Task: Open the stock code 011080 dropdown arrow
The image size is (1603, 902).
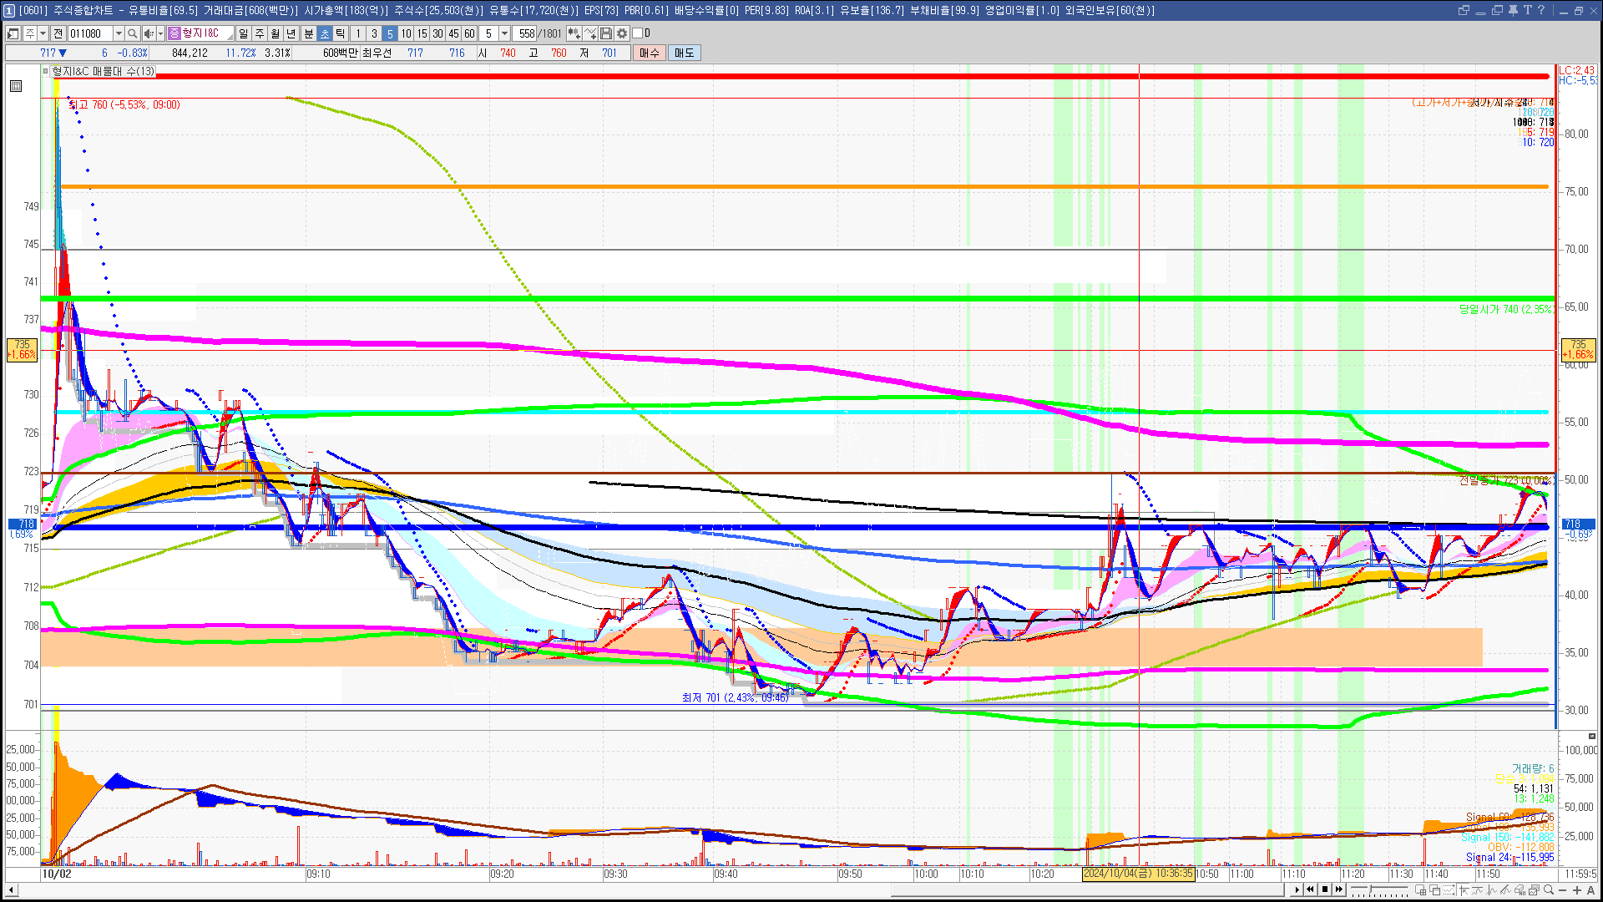Action: [119, 33]
